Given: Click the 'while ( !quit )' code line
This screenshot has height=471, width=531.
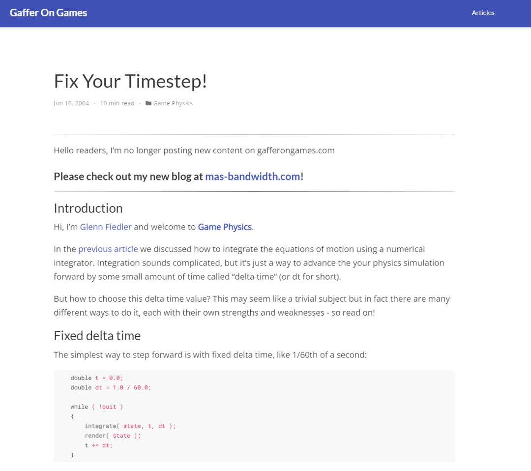Looking at the screenshot, I should 97,407.
